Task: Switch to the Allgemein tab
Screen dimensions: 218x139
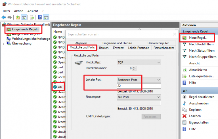Action: point(81,43)
